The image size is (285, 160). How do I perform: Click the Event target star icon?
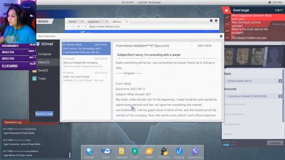coord(226,10)
